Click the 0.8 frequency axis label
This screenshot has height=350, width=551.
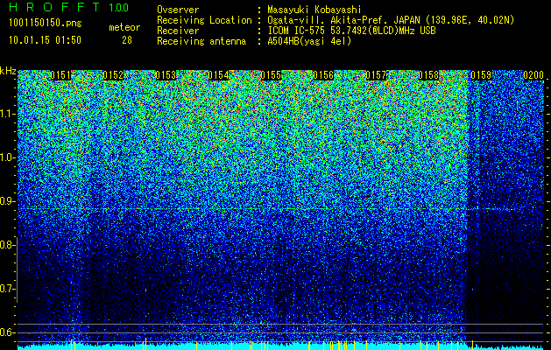[7, 245]
